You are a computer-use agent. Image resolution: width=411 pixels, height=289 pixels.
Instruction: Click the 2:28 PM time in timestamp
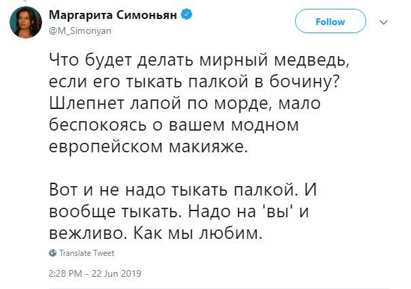(x=67, y=274)
